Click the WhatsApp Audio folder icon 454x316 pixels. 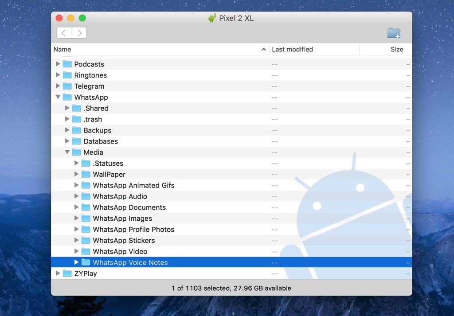[86, 196]
